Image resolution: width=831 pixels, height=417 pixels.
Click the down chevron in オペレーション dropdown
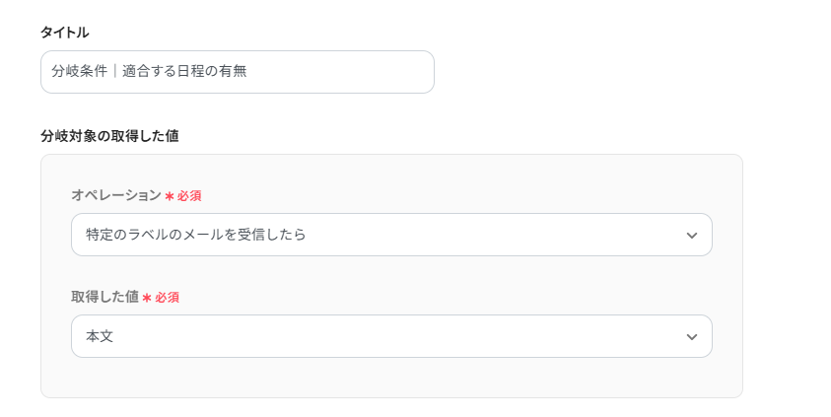pyautogui.click(x=691, y=236)
